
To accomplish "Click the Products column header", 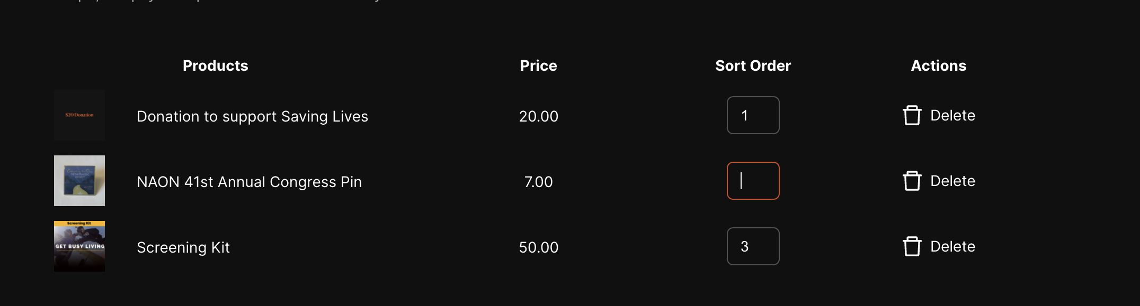I will [215, 66].
